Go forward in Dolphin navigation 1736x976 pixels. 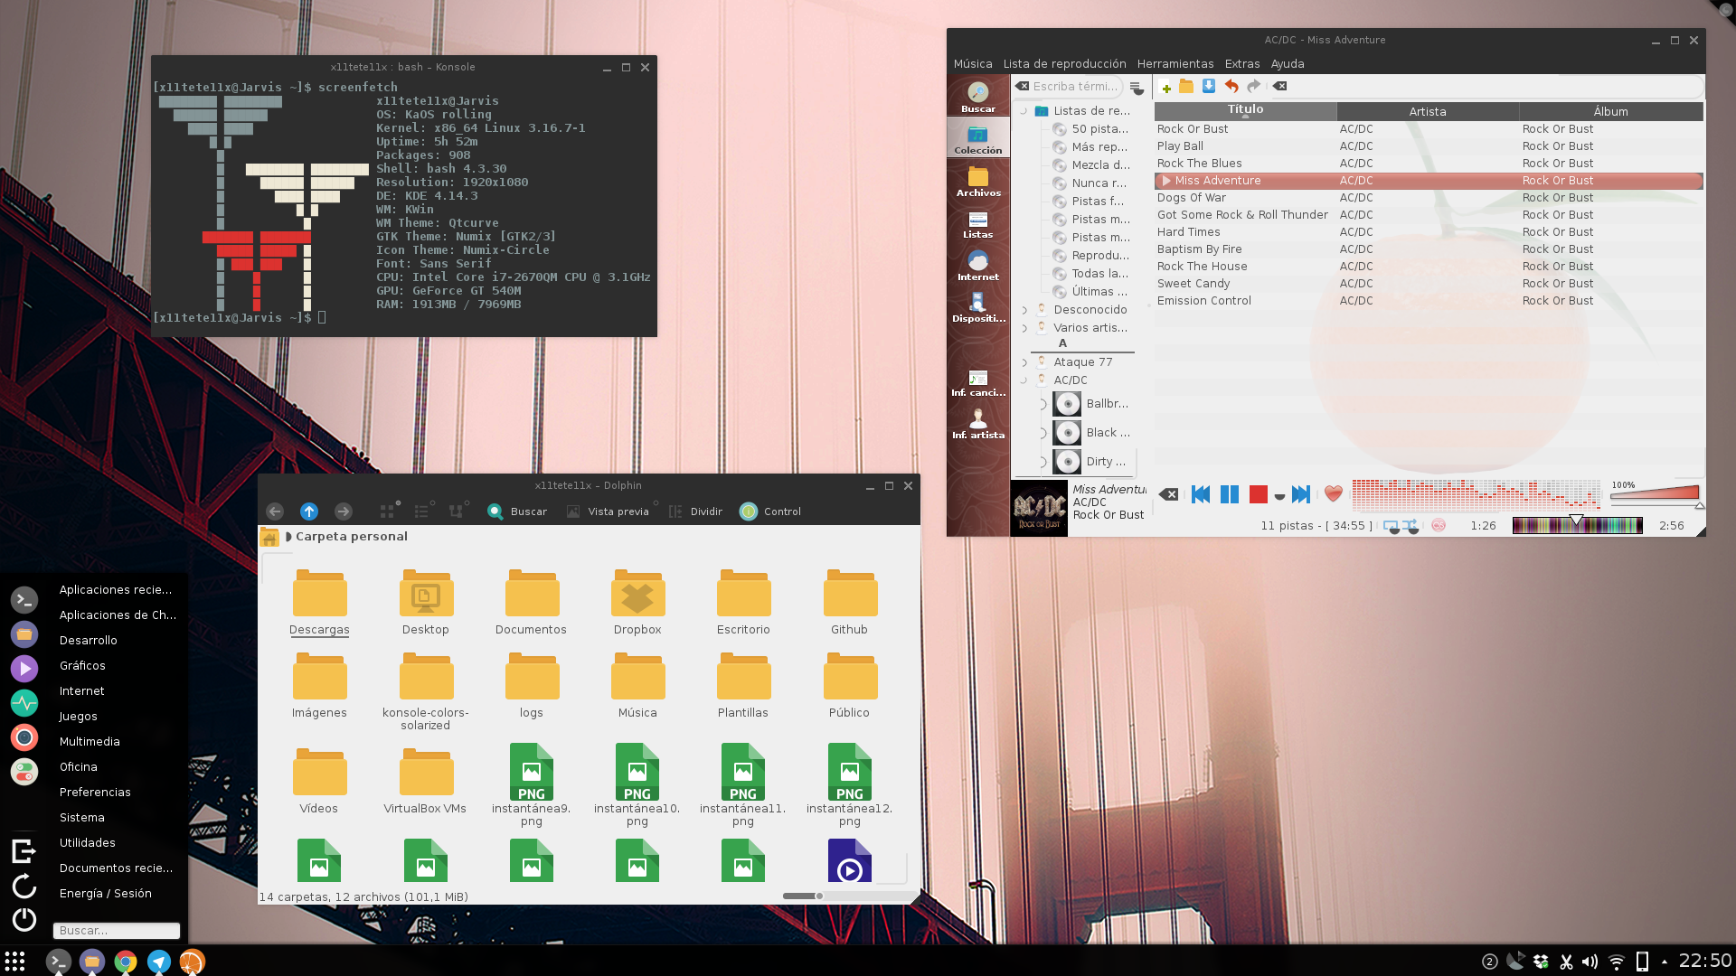point(344,511)
